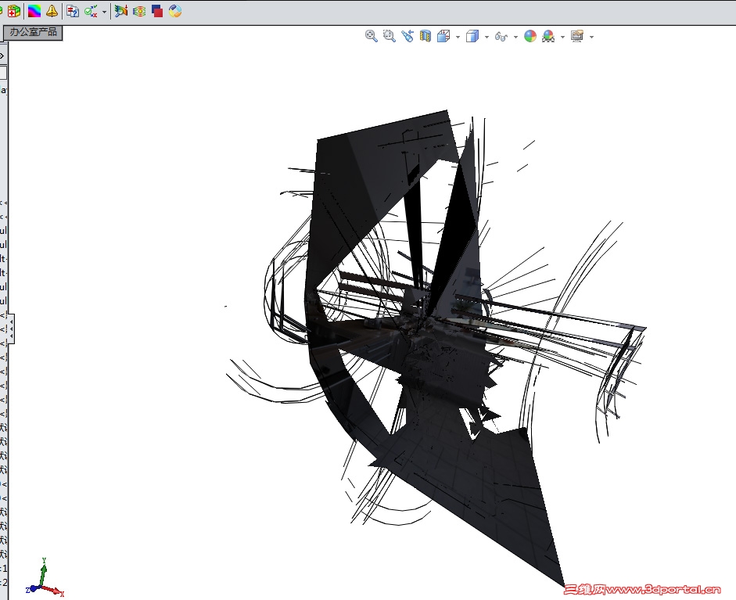Click the Apply Scene icon
The image size is (736, 600).
[x=548, y=36]
